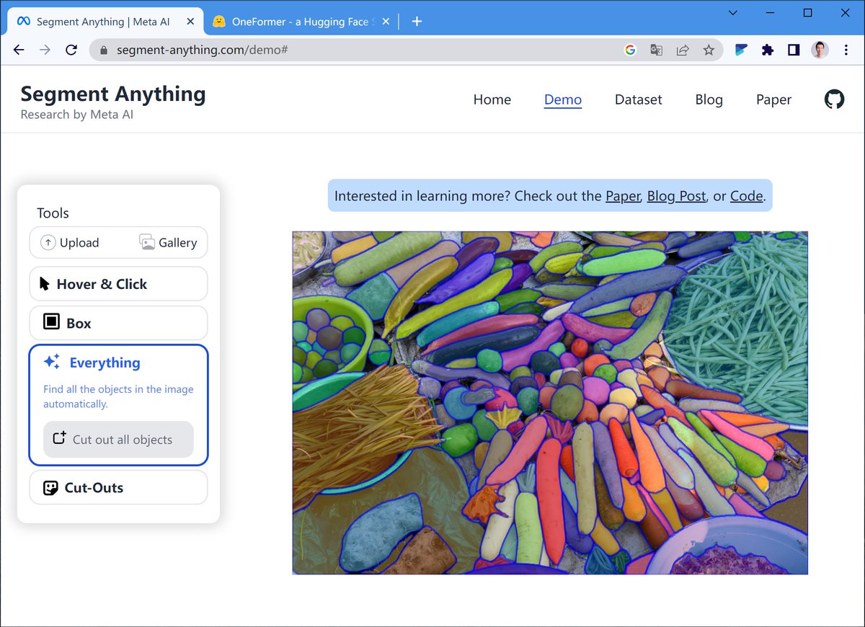865x627 pixels.
Task: Open the GitHub icon link
Action: coord(834,99)
